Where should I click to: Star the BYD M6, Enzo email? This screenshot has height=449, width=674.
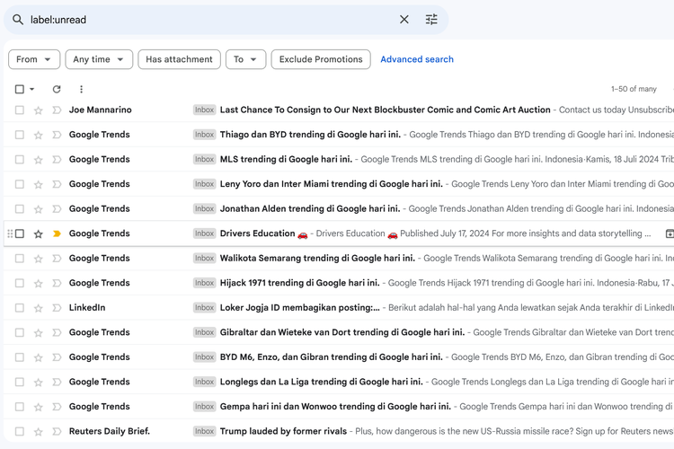coord(39,357)
